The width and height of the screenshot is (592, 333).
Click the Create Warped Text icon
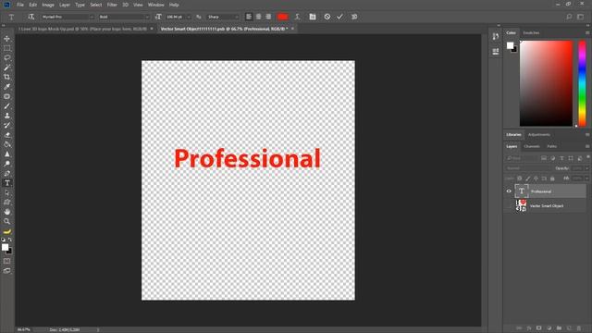(298, 17)
